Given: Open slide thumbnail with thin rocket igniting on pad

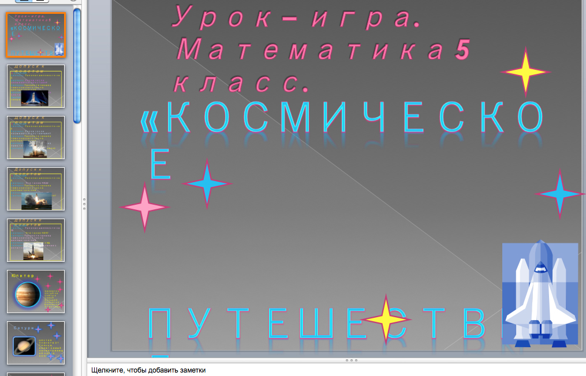Looking at the screenshot, I should (35, 240).
